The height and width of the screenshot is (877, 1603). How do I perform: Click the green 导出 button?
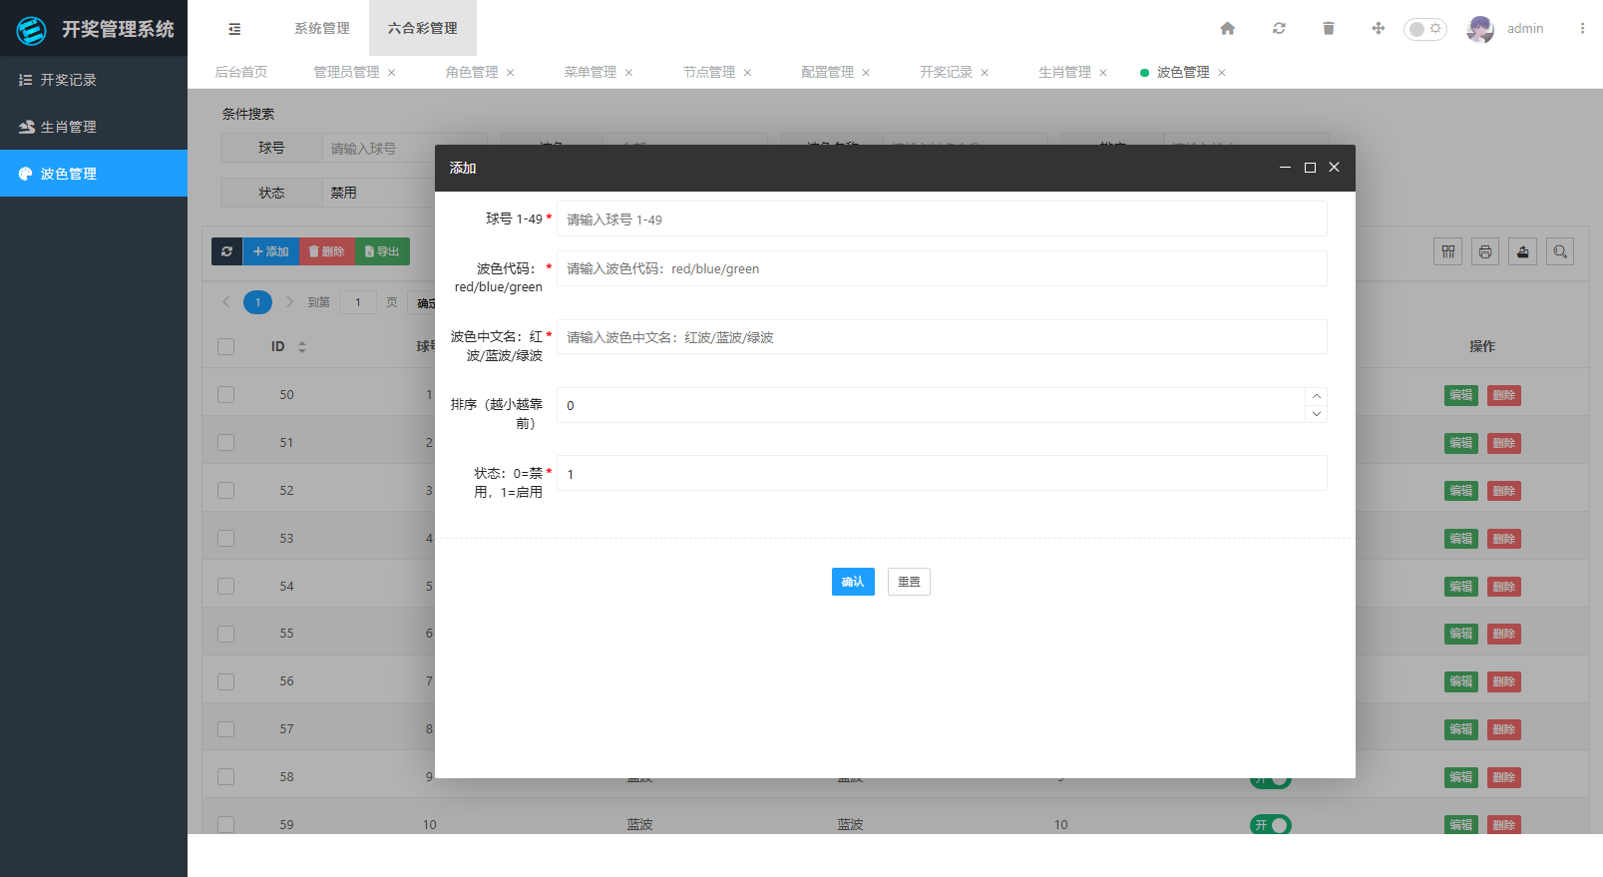(382, 251)
